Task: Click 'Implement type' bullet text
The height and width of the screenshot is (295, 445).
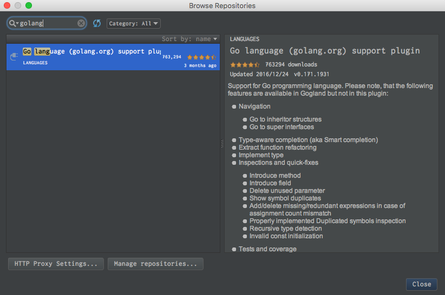Action: pyautogui.click(x=261, y=155)
